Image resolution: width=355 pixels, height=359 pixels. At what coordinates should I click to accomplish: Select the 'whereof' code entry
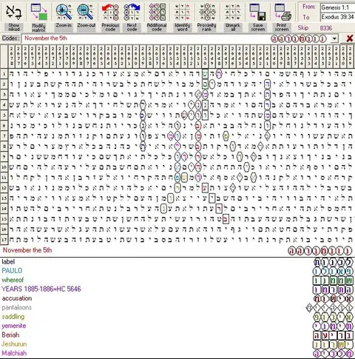[x=13, y=280]
